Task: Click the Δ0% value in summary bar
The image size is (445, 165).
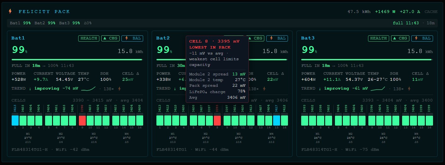Action: tap(88, 23)
